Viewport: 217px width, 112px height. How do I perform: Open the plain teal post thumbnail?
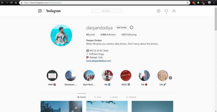point(152,107)
